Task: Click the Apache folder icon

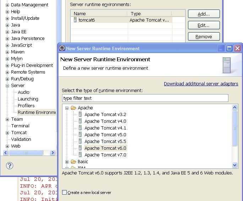Action: (x=73, y=108)
